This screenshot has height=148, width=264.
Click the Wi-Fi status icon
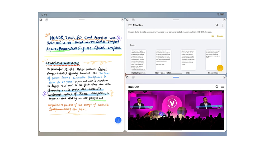218,14
